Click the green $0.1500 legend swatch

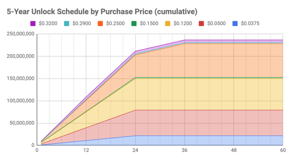coord(134,24)
